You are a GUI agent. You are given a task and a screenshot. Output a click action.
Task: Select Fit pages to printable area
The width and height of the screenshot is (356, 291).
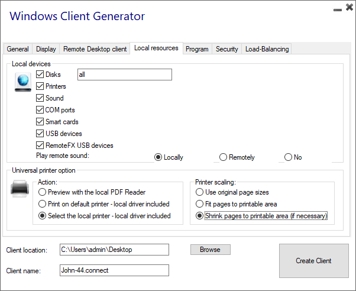click(x=200, y=204)
